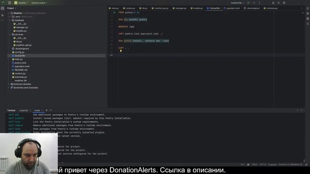Viewport: 310px width, 174px height.
Task: Click the 4 spaces indent status entry
Action: pyautogui.click(x=272, y=164)
